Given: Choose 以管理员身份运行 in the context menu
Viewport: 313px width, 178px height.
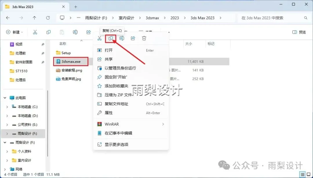Looking at the screenshot, I should 131,68.
